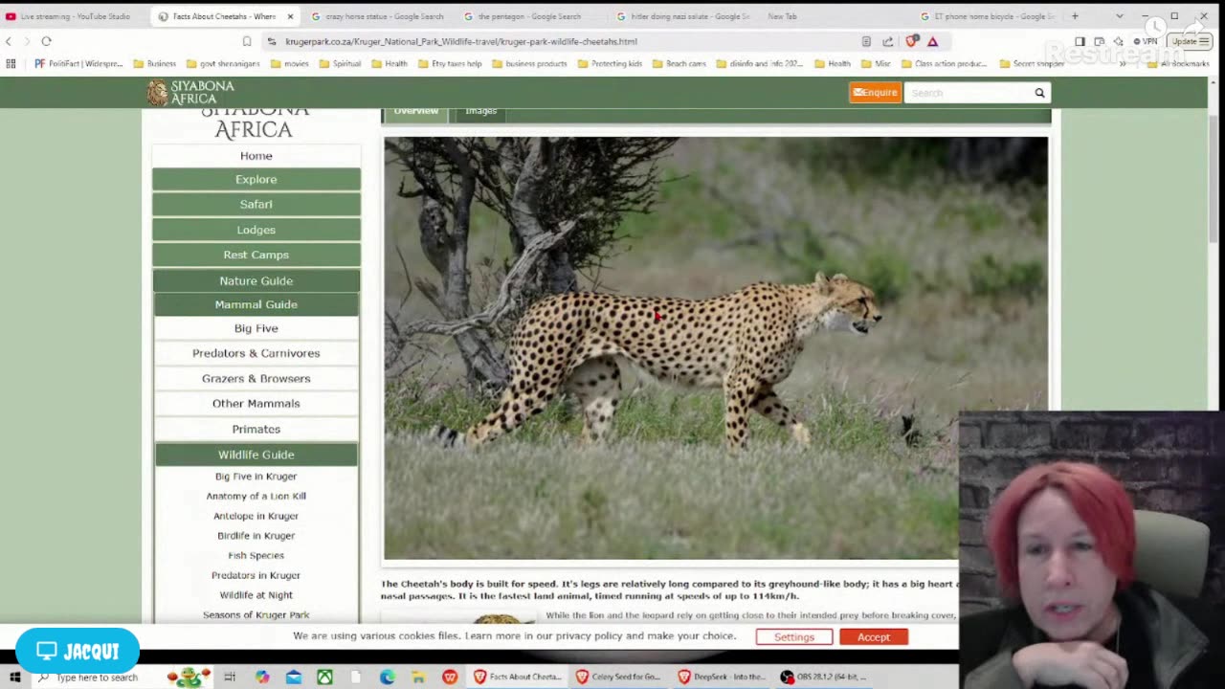Reload the page with the refresh icon
1225x689 pixels.
coord(46,41)
